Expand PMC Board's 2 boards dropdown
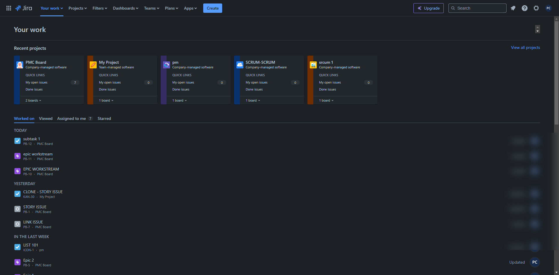This screenshot has height=275, width=559. [x=33, y=100]
